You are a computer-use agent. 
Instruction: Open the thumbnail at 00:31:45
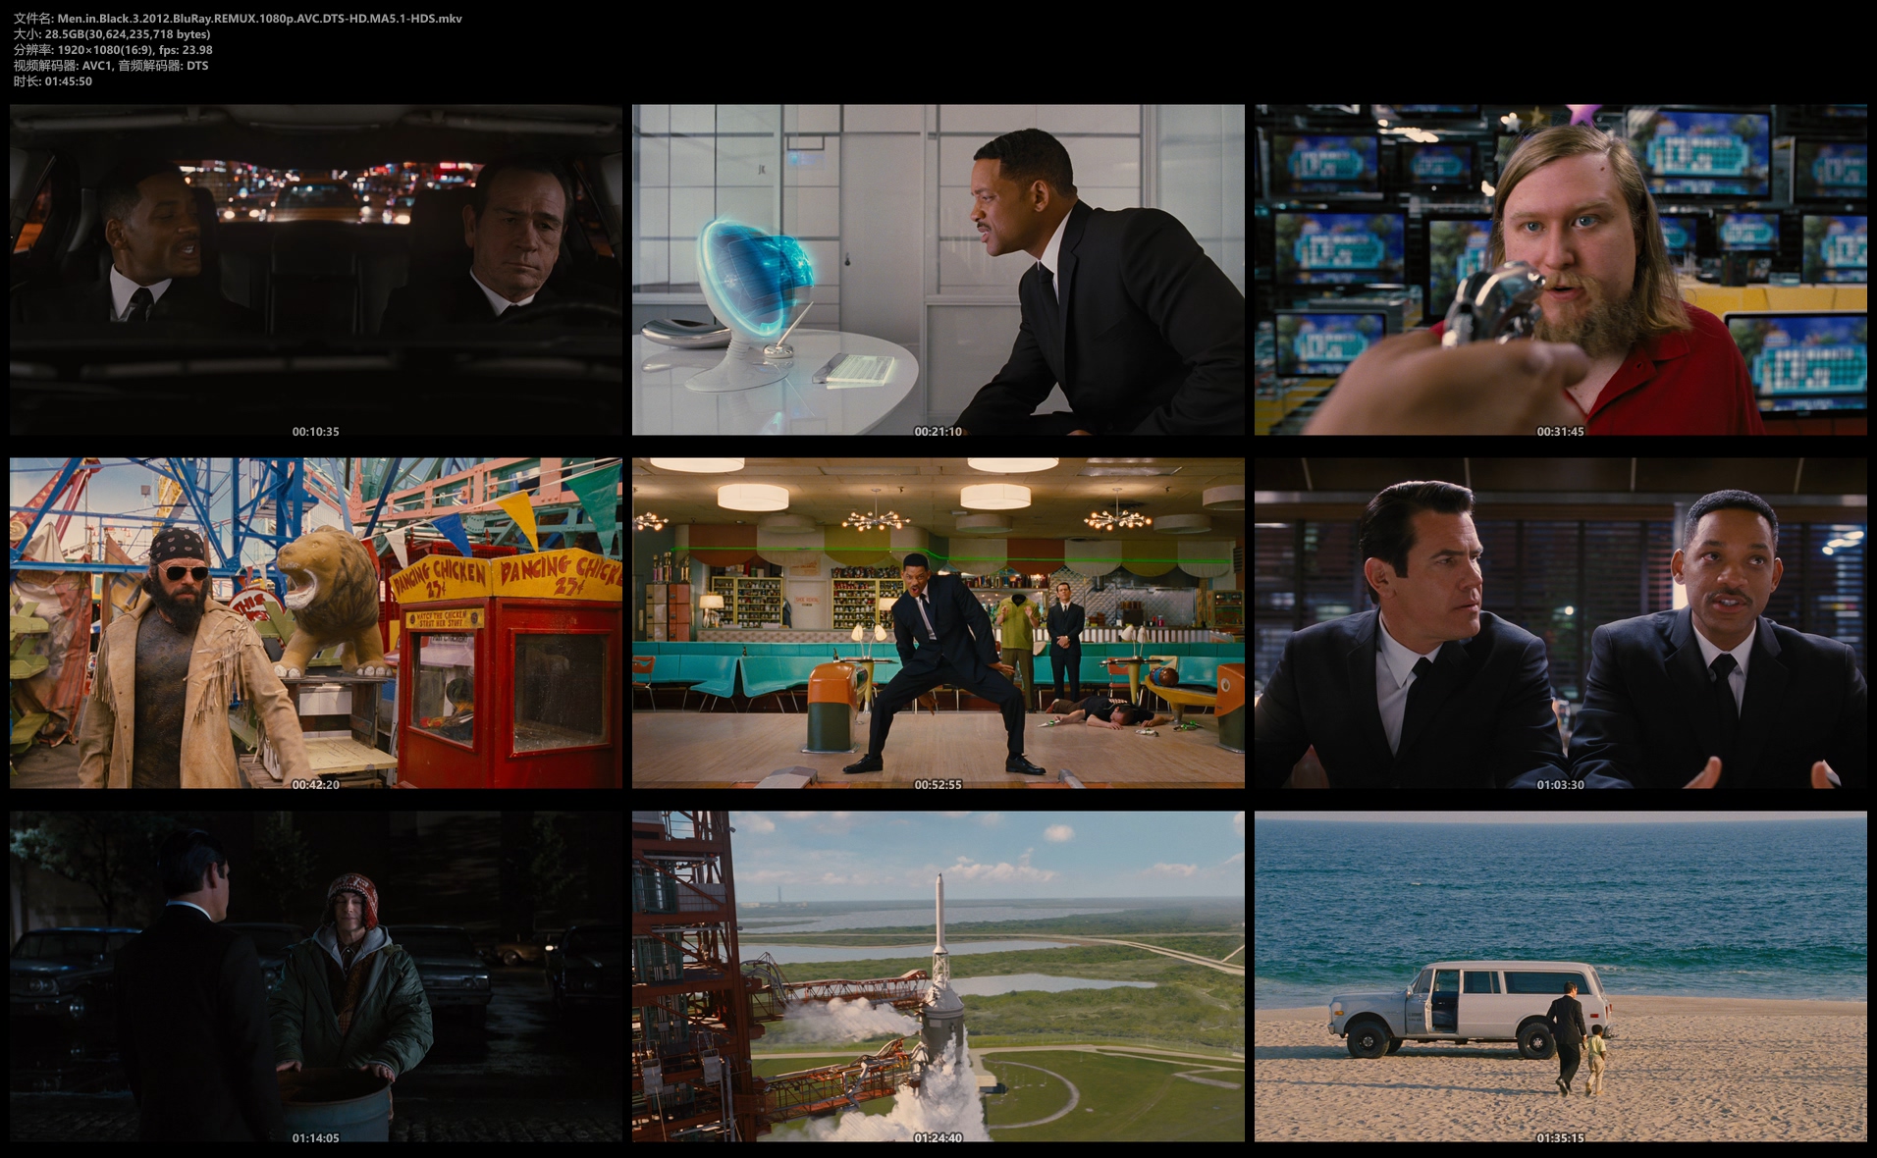(x=1561, y=270)
